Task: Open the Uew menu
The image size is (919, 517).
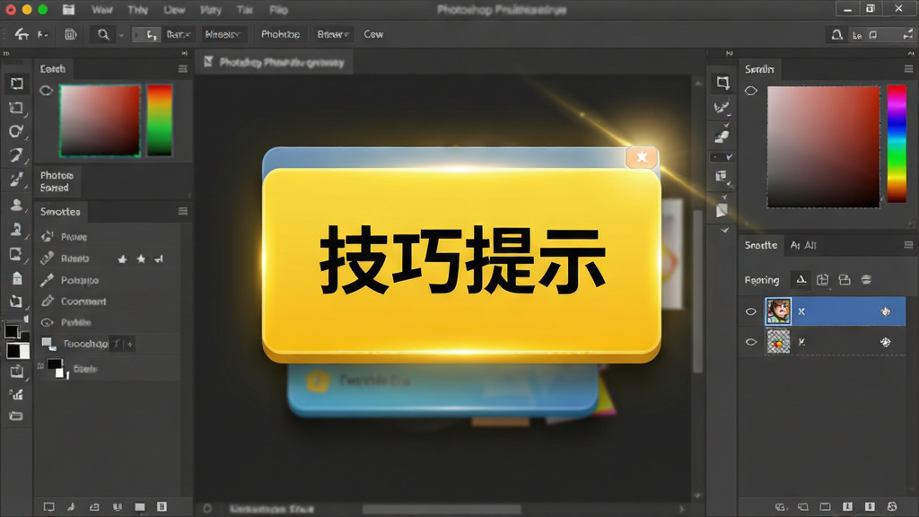Action: 174,10
